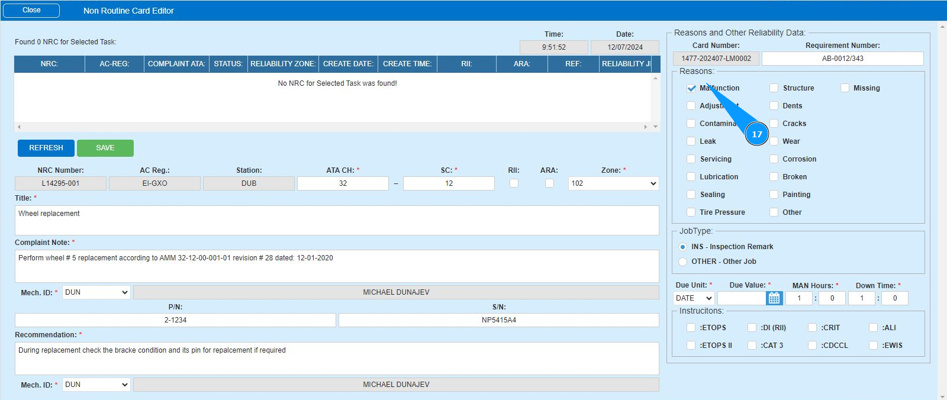Screen dimensions: 947x400
Task: Open Complaint Note Mech. ID dropdown
Action: pyautogui.click(x=96, y=292)
